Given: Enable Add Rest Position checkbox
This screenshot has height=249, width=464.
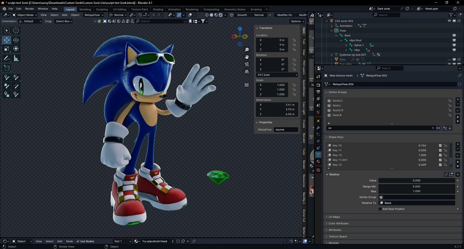Looking at the screenshot, I should [380, 209].
